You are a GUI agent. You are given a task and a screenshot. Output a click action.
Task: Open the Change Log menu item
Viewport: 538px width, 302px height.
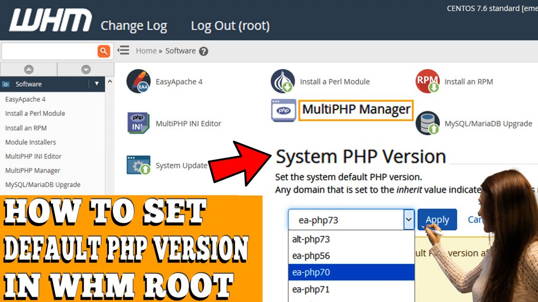tap(134, 25)
